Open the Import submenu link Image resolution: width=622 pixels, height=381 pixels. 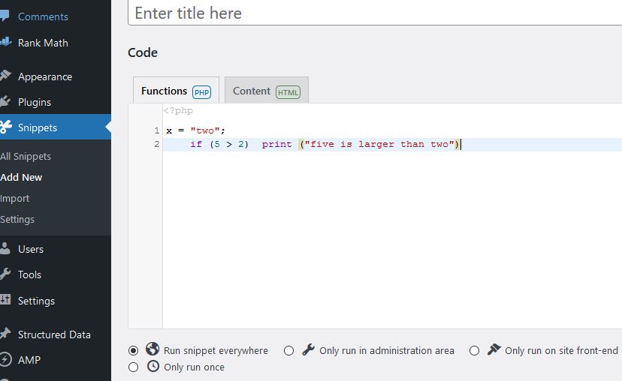click(15, 199)
